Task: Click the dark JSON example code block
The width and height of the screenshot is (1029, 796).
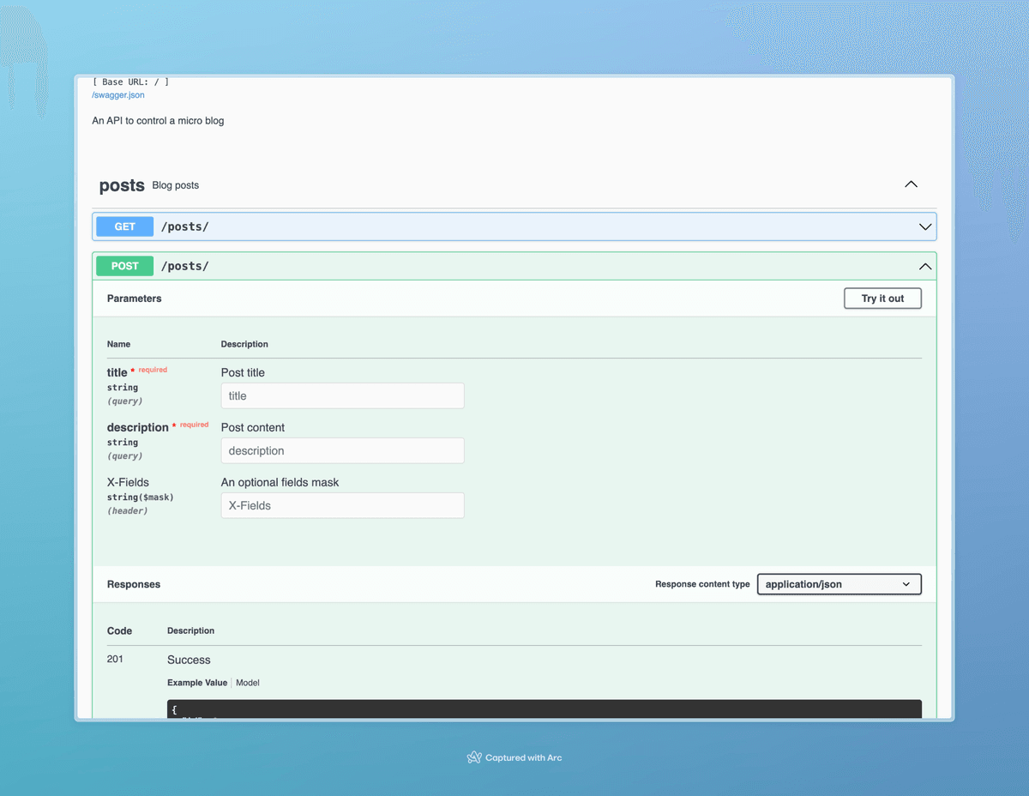Action: (544, 709)
